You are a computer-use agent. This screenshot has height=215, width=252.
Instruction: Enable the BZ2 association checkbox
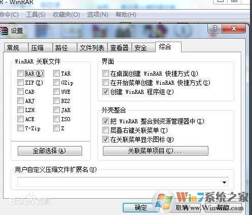(56, 101)
